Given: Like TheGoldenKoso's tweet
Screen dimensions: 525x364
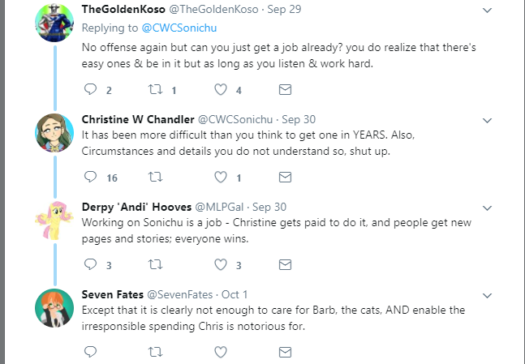Looking at the screenshot, I should tap(221, 89).
